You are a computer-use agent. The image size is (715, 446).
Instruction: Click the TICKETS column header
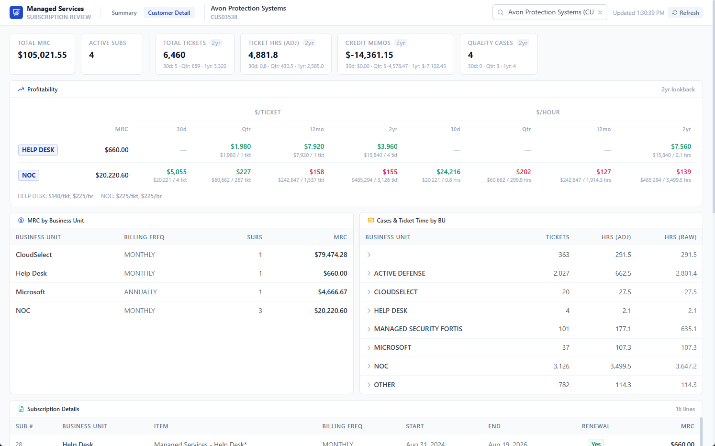tap(558, 237)
